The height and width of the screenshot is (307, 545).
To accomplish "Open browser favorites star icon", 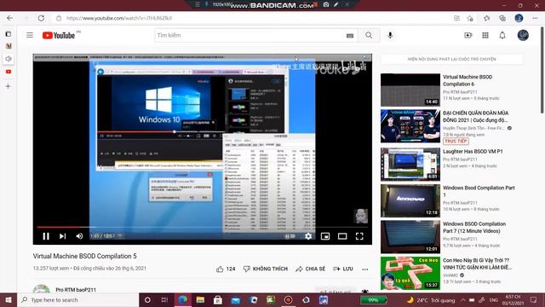I will [486, 18].
